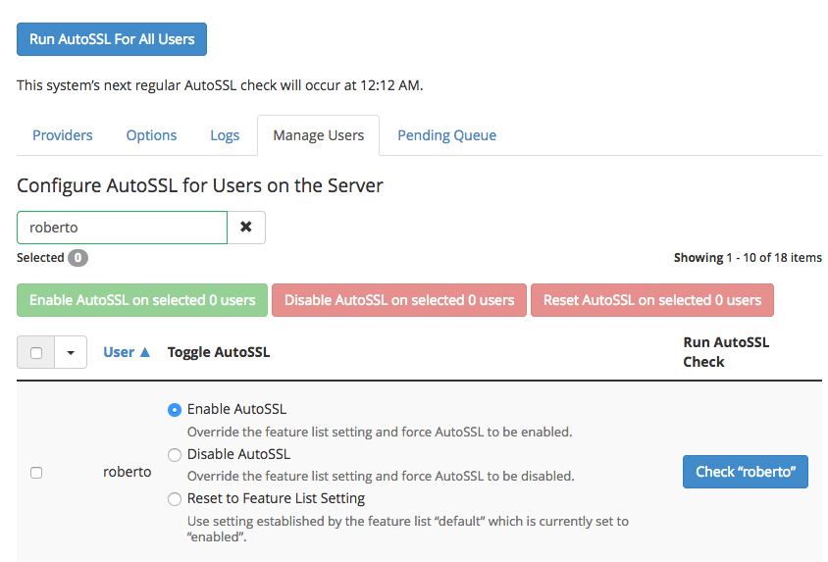Choose the Disable AutoSSL radio option
This screenshot has height=562, width=828.
[175, 455]
